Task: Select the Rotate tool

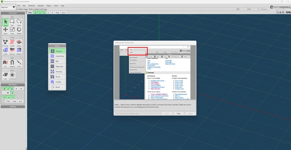Action: tap(19, 31)
